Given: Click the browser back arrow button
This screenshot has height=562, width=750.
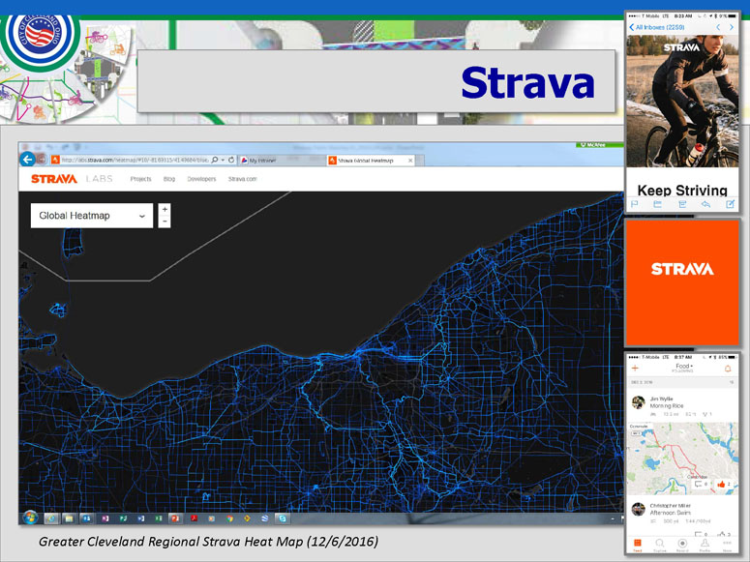Looking at the screenshot, I should tap(28, 160).
